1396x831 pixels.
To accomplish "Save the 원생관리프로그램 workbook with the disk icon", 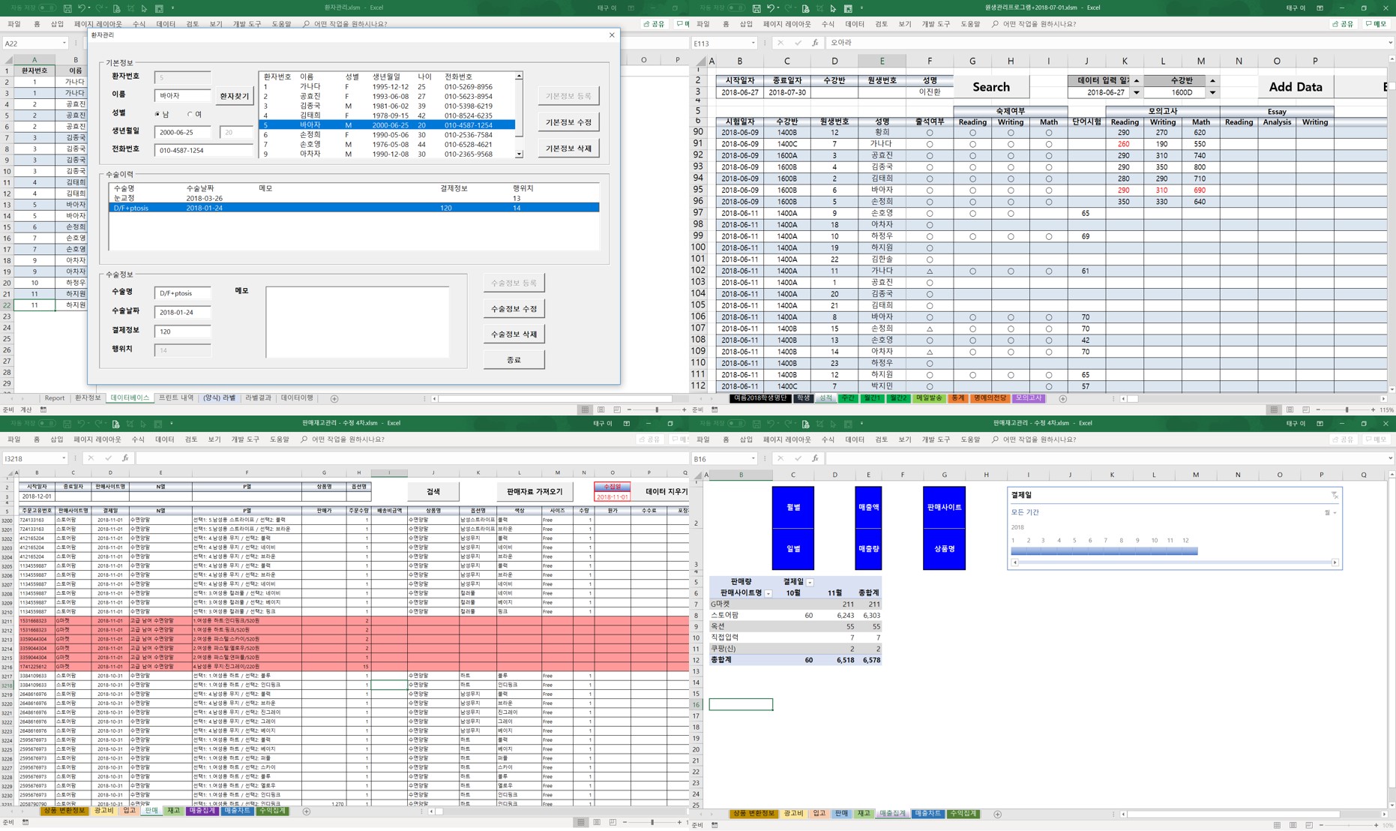I will click(x=756, y=8).
